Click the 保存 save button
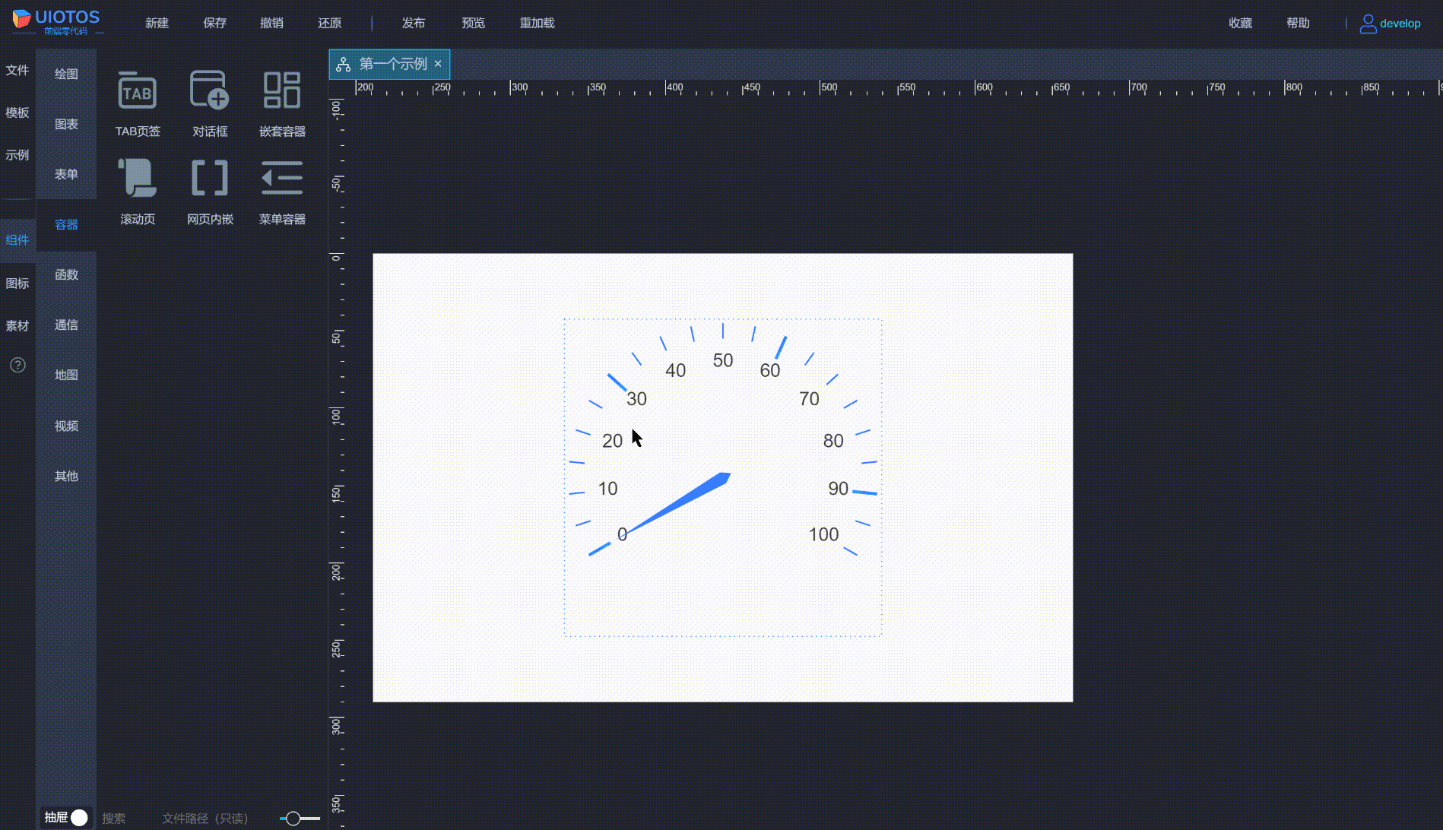1443x830 pixels. click(215, 23)
